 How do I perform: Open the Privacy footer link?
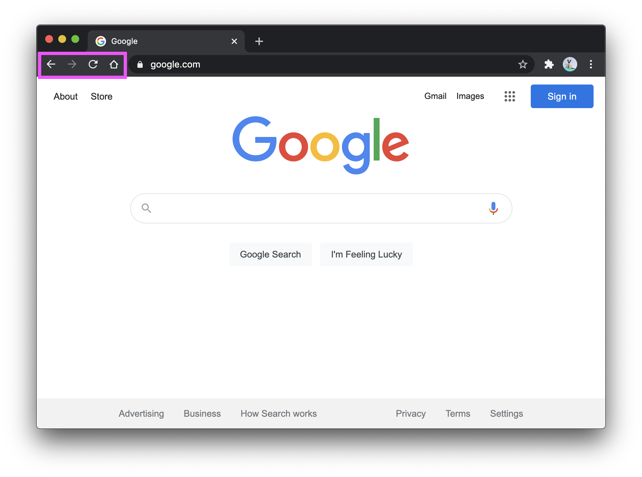411,413
